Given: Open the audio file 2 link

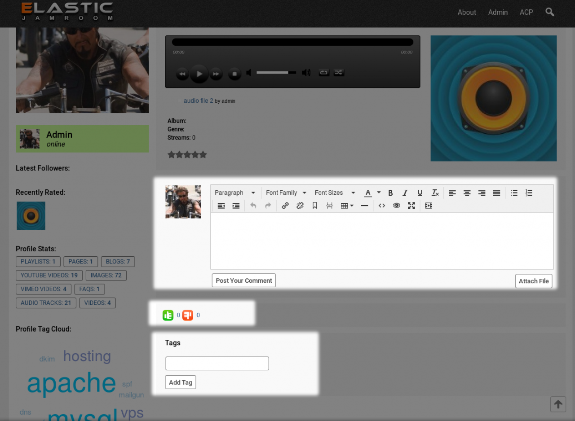Looking at the screenshot, I should (x=199, y=101).
